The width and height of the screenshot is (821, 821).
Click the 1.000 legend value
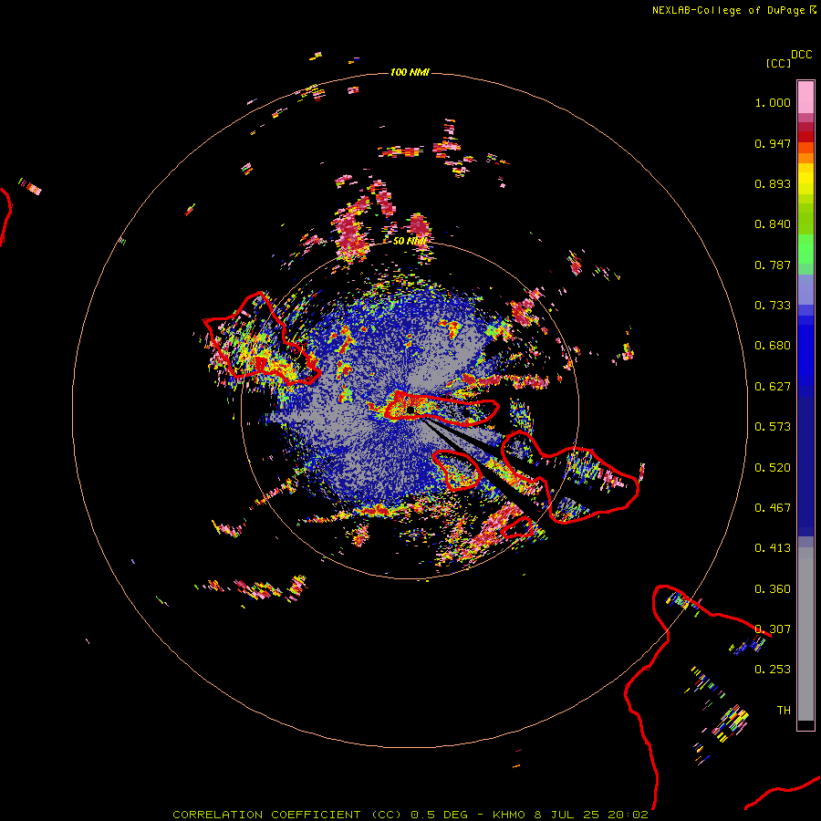[773, 102]
